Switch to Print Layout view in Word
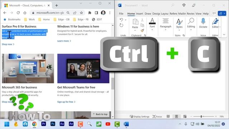 tap(176, 116)
